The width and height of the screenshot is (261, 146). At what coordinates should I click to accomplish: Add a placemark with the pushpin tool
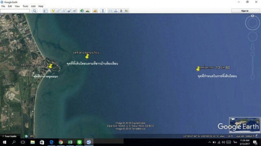click(53, 11)
